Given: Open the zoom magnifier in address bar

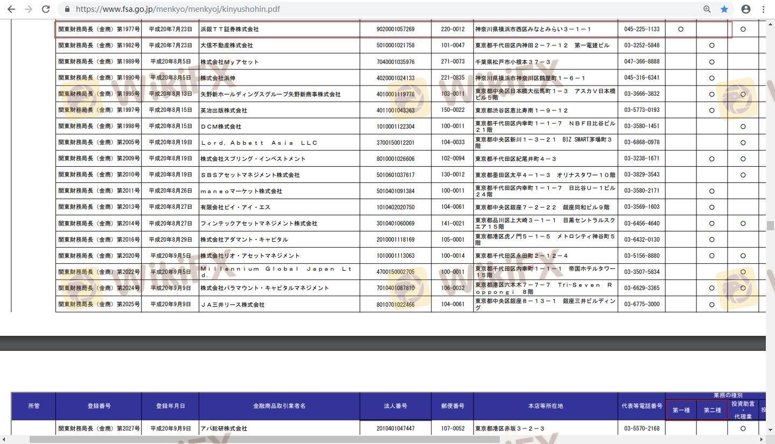Looking at the screenshot, I should (x=707, y=9).
